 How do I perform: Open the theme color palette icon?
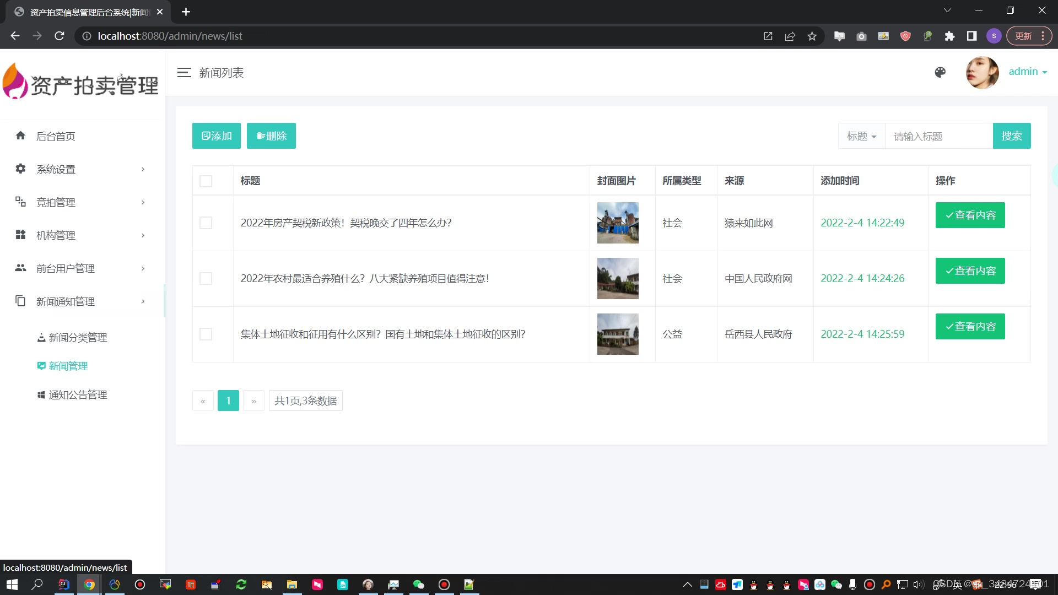(x=940, y=73)
